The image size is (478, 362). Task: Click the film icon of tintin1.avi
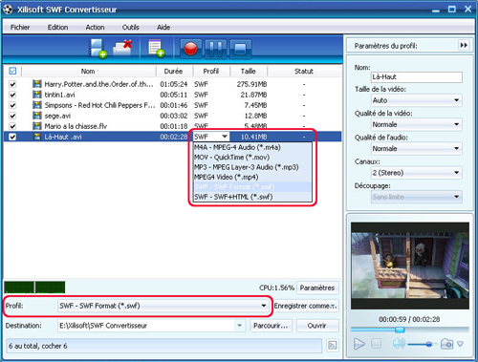[x=37, y=95]
